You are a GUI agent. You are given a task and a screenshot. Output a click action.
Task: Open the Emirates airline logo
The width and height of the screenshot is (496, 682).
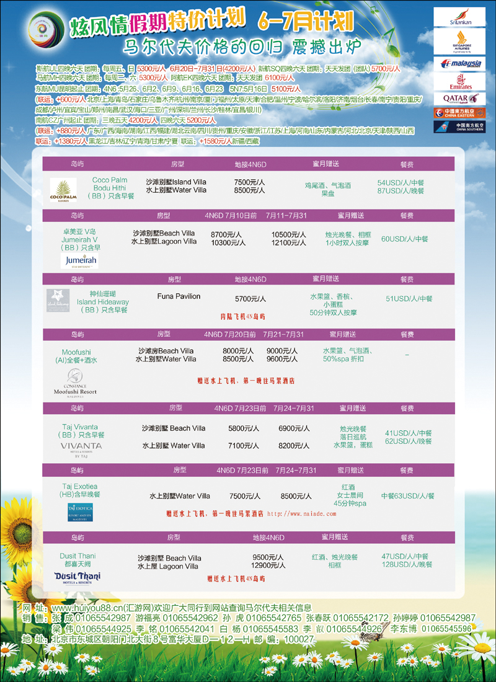tap(459, 81)
